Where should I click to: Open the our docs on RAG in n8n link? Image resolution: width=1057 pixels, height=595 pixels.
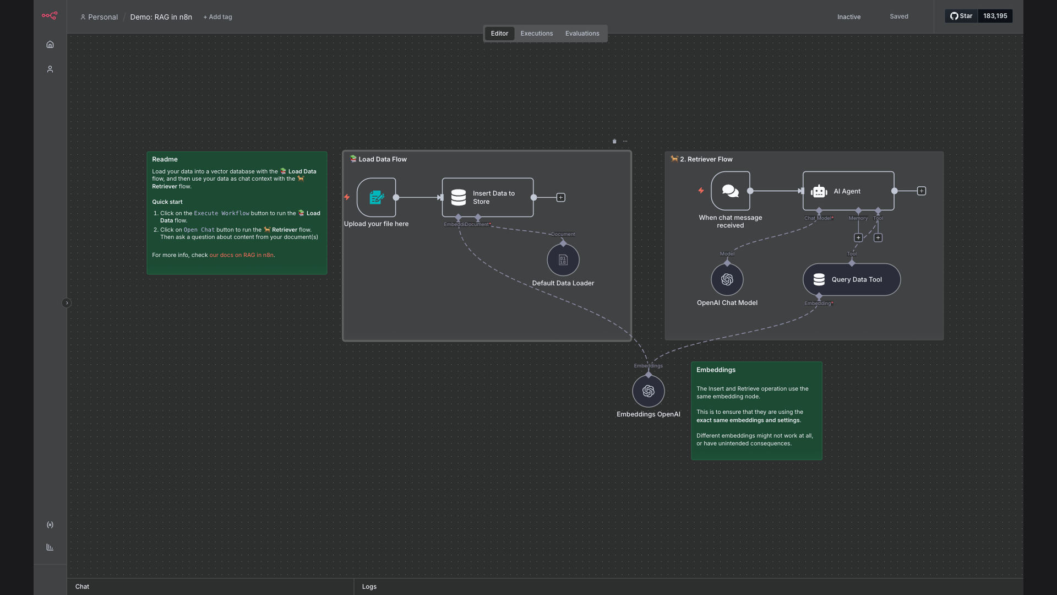[x=241, y=255]
